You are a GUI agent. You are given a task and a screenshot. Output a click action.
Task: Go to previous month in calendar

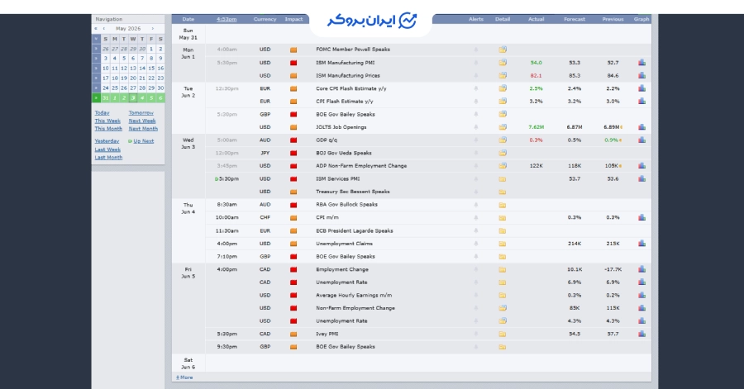point(104,28)
